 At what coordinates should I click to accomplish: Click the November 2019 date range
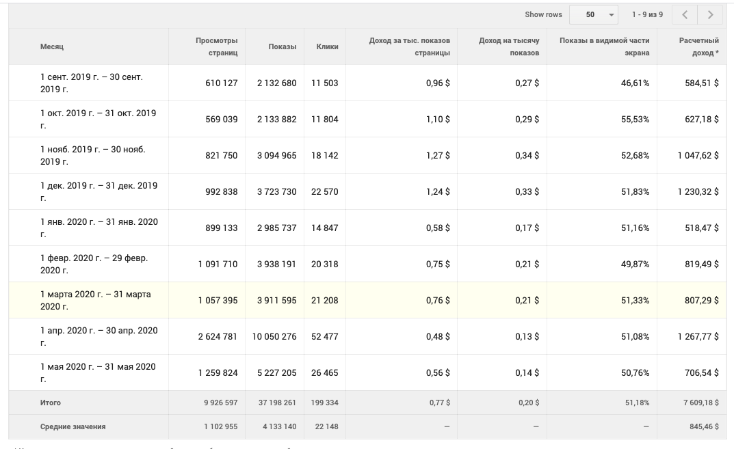pos(92,156)
